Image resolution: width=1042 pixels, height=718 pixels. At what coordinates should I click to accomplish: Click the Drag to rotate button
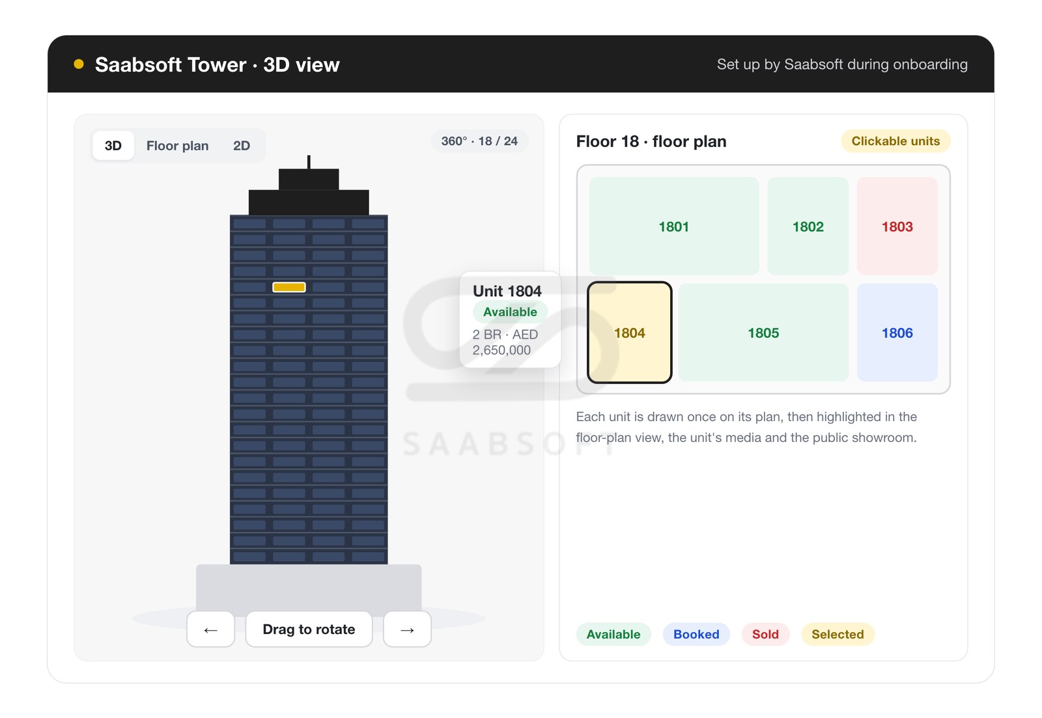tap(309, 629)
